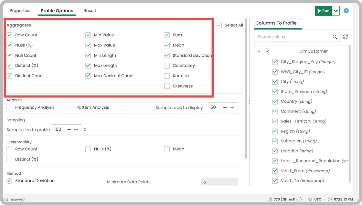Select the Columns To Profile tab
The height and width of the screenshot is (205, 362).
pos(276,23)
